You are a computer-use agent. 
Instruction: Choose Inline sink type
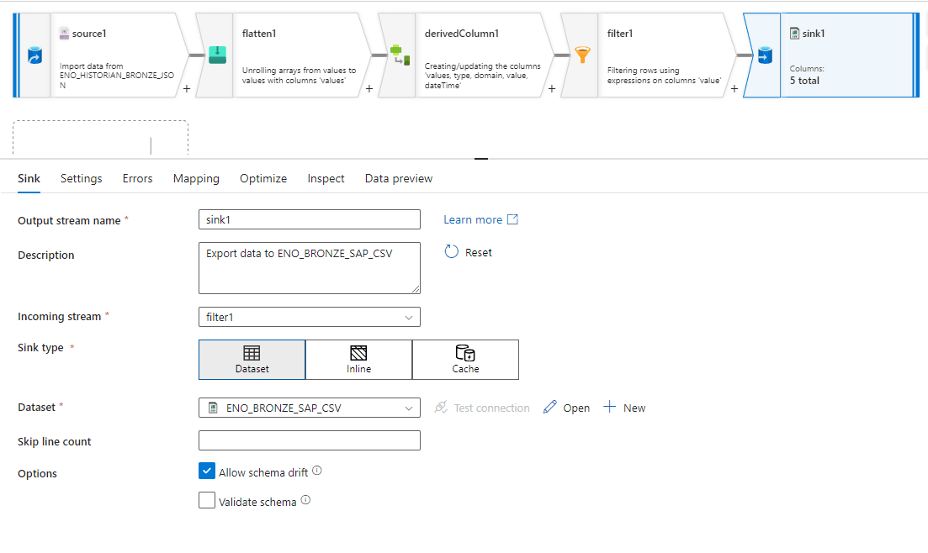pos(358,360)
